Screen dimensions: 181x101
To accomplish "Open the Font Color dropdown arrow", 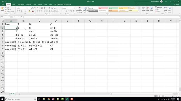I will tap(35, 11).
